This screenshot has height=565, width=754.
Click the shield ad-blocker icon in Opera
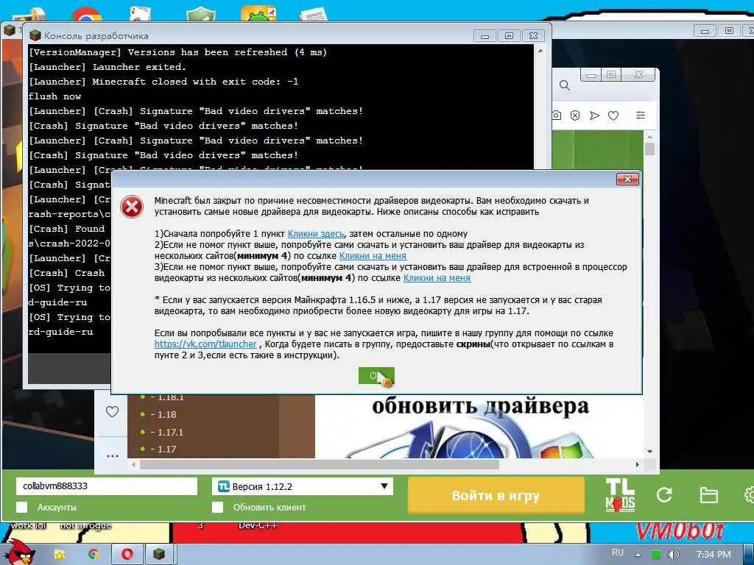click(x=575, y=116)
